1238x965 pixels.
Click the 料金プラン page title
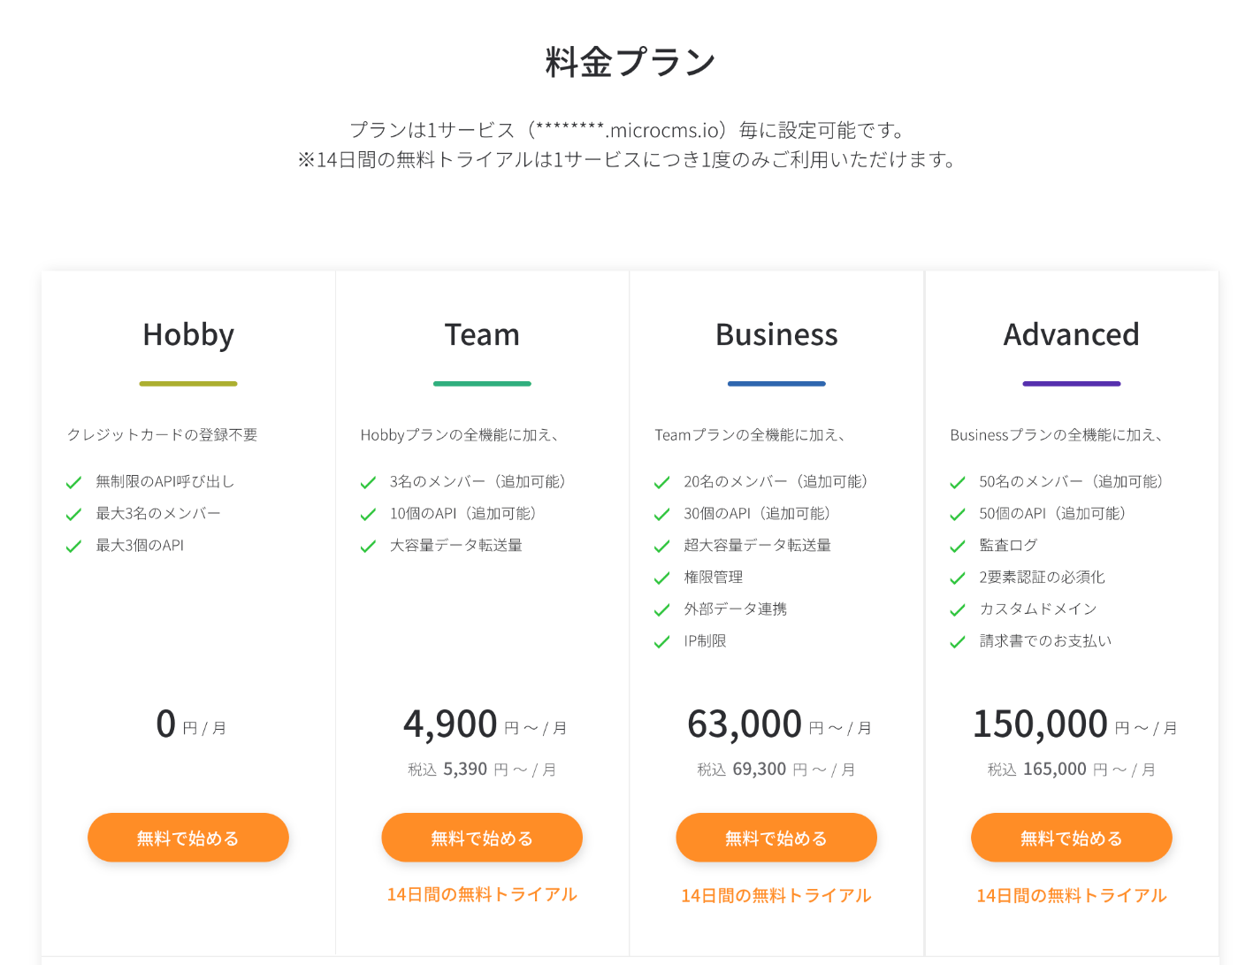(x=630, y=63)
